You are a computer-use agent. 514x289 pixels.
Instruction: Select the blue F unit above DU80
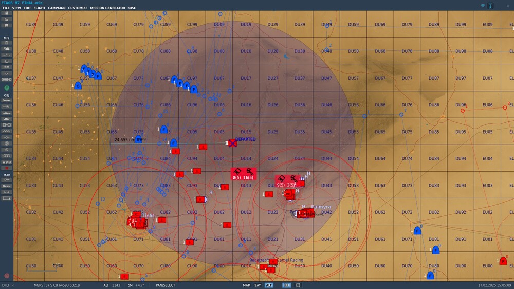click(x=435, y=250)
